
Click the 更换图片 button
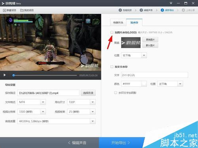(150, 40)
